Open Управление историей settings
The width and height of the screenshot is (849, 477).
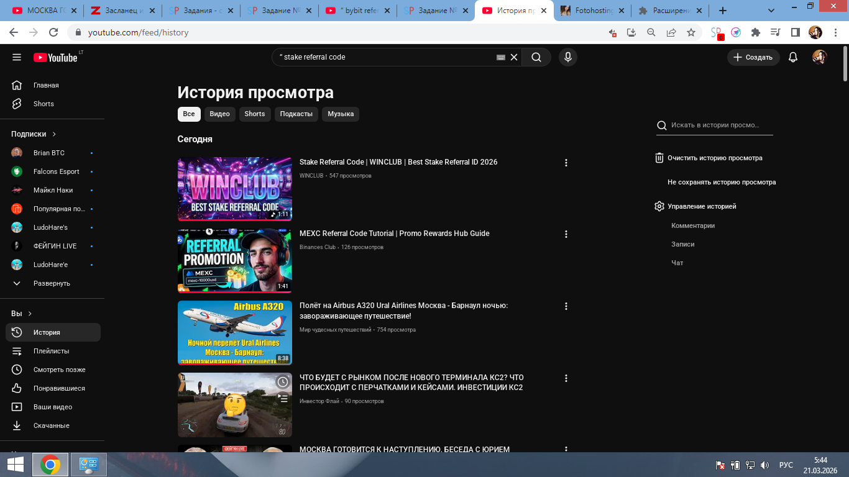point(695,206)
